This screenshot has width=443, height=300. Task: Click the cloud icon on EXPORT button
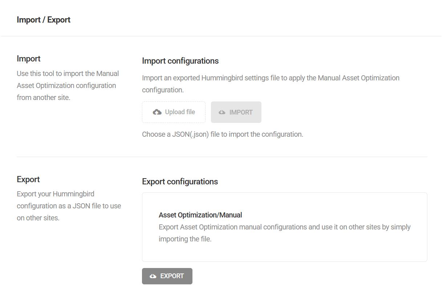pos(153,276)
